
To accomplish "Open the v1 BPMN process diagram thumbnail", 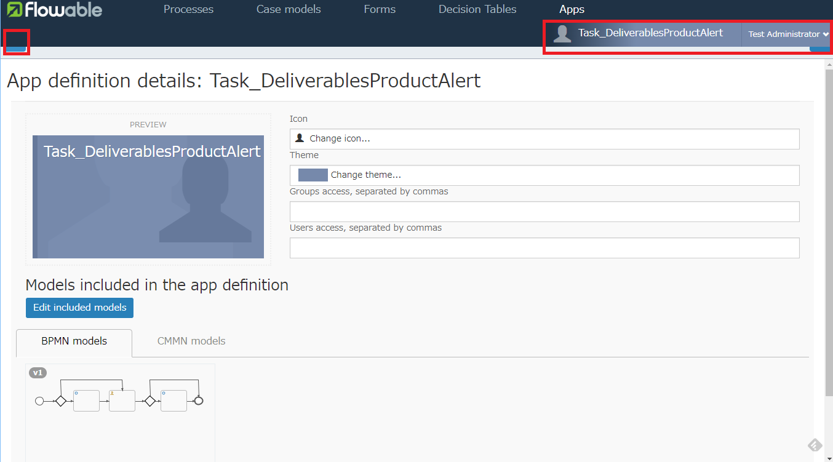I will 121,412.
